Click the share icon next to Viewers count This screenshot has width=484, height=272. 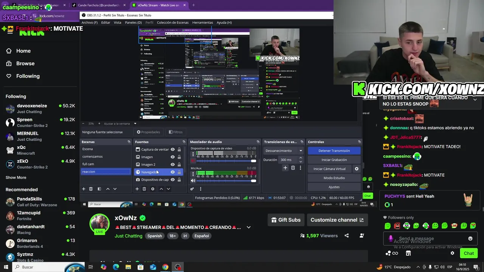346,236
